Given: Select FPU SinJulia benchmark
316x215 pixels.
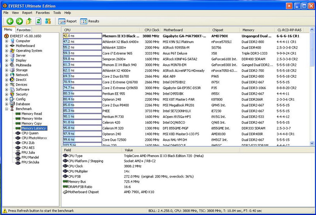Looking at the screenshot, I should (x=30, y=162).
